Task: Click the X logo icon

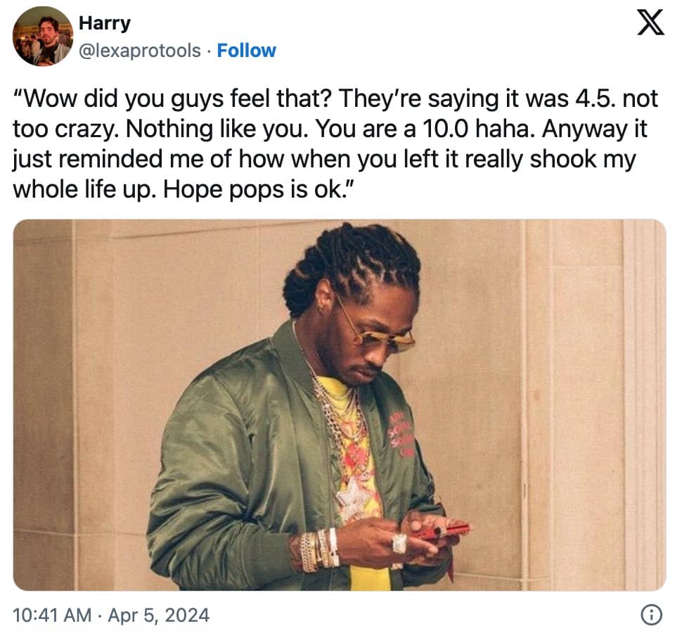Action: (650, 22)
